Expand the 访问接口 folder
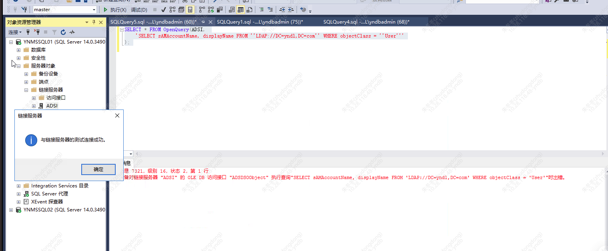The image size is (608, 251). [x=34, y=98]
